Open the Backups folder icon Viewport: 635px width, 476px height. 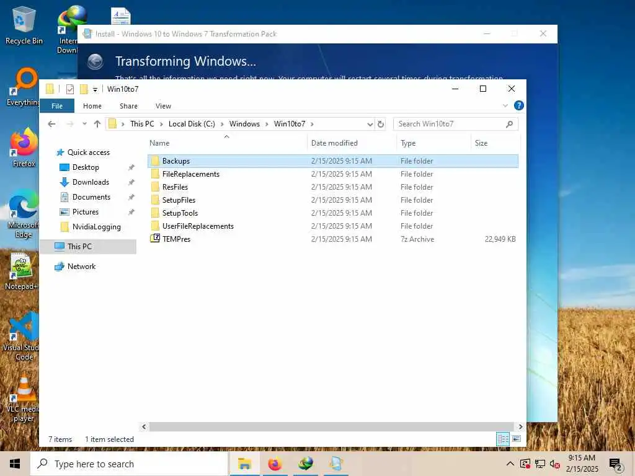[155, 161]
